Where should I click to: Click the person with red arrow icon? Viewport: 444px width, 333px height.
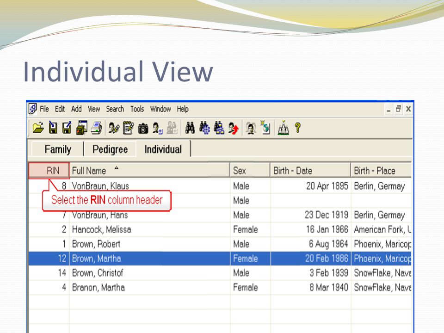coord(234,128)
